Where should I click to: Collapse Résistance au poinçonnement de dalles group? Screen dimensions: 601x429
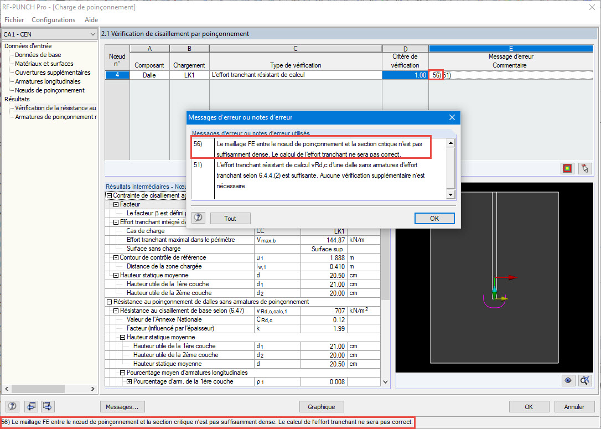click(109, 302)
